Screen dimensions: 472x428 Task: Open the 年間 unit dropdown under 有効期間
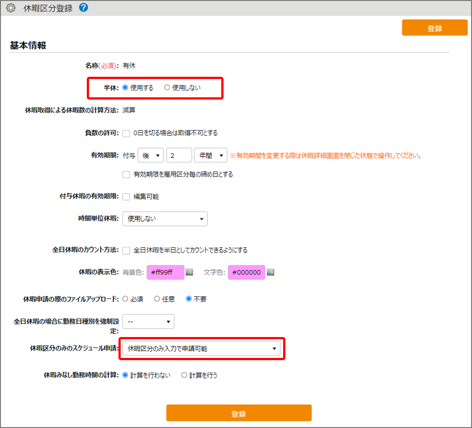[210, 155]
